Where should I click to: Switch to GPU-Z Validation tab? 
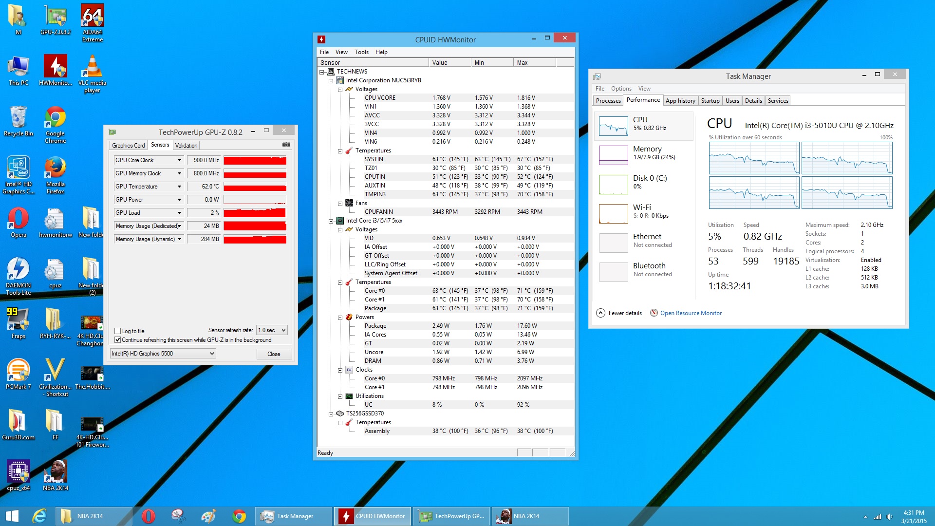tap(186, 146)
